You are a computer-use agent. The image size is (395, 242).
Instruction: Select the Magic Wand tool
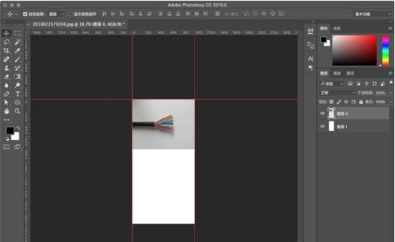(17, 42)
